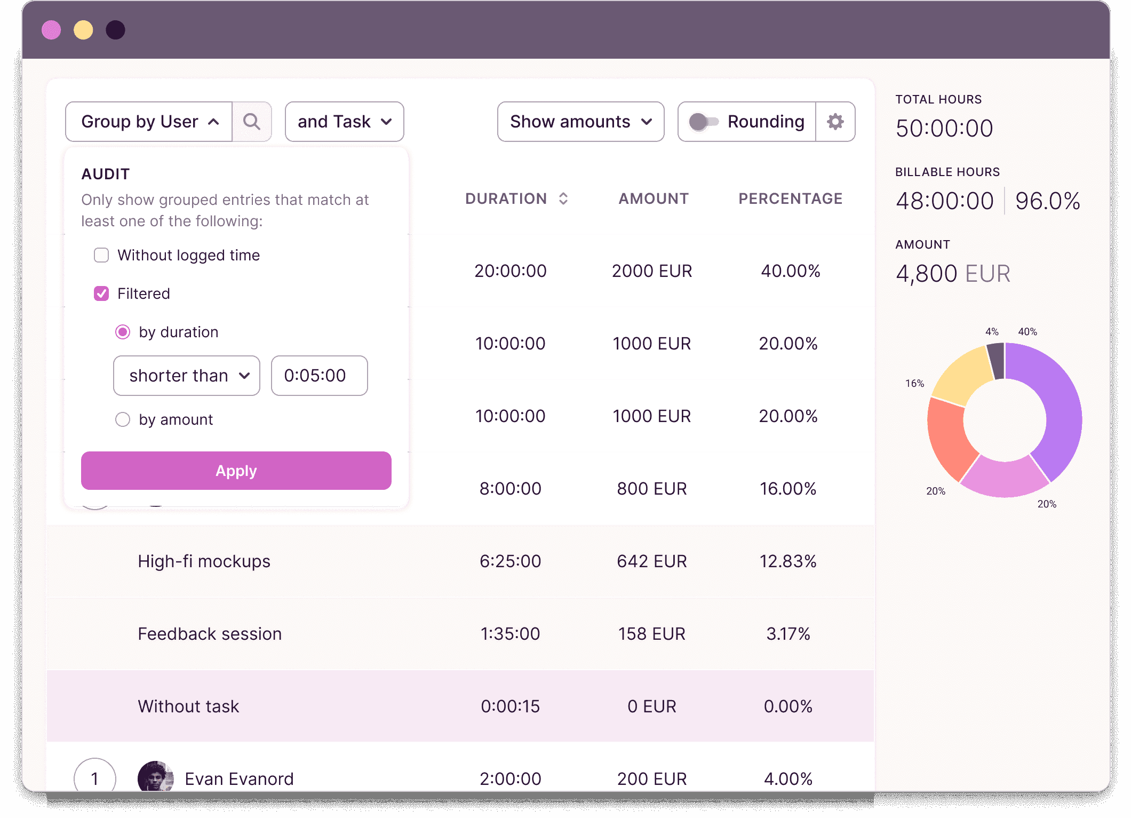Open the rounding settings gear

click(x=834, y=121)
